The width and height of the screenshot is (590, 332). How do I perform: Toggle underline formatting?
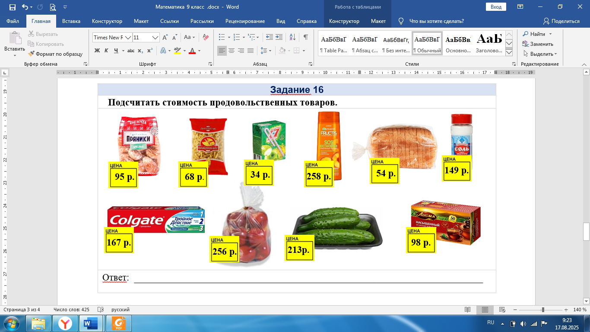click(116, 51)
